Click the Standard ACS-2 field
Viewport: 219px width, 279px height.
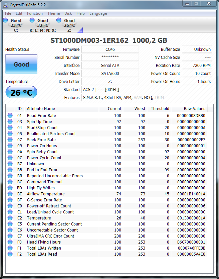point(147,90)
